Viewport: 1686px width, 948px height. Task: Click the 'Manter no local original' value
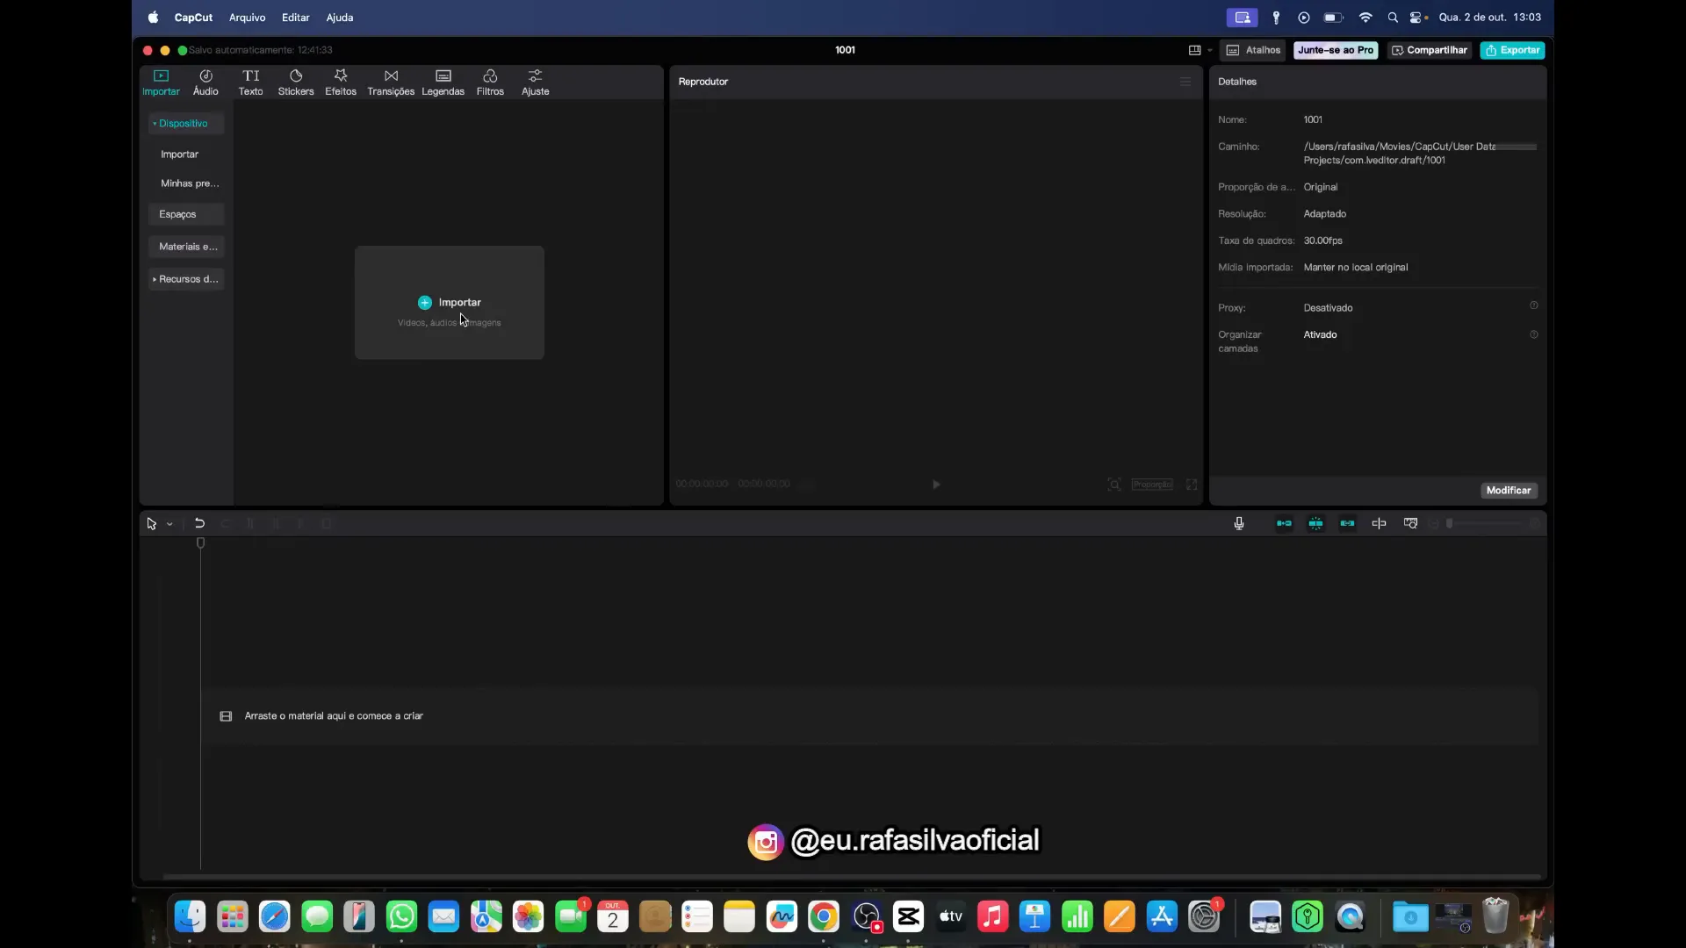click(x=1356, y=268)
